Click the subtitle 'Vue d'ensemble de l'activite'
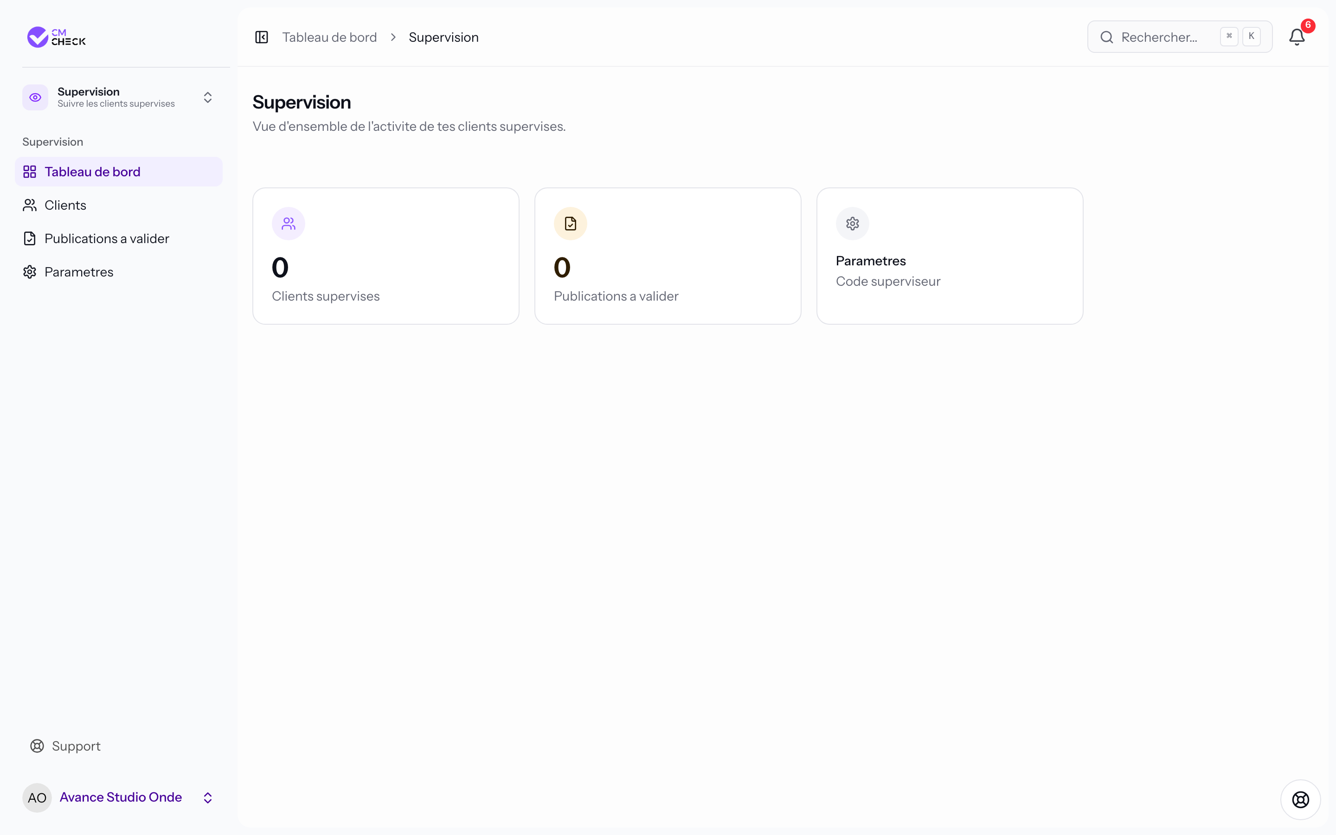Screen dimensions: 1336x835 [x=409, y=127]
